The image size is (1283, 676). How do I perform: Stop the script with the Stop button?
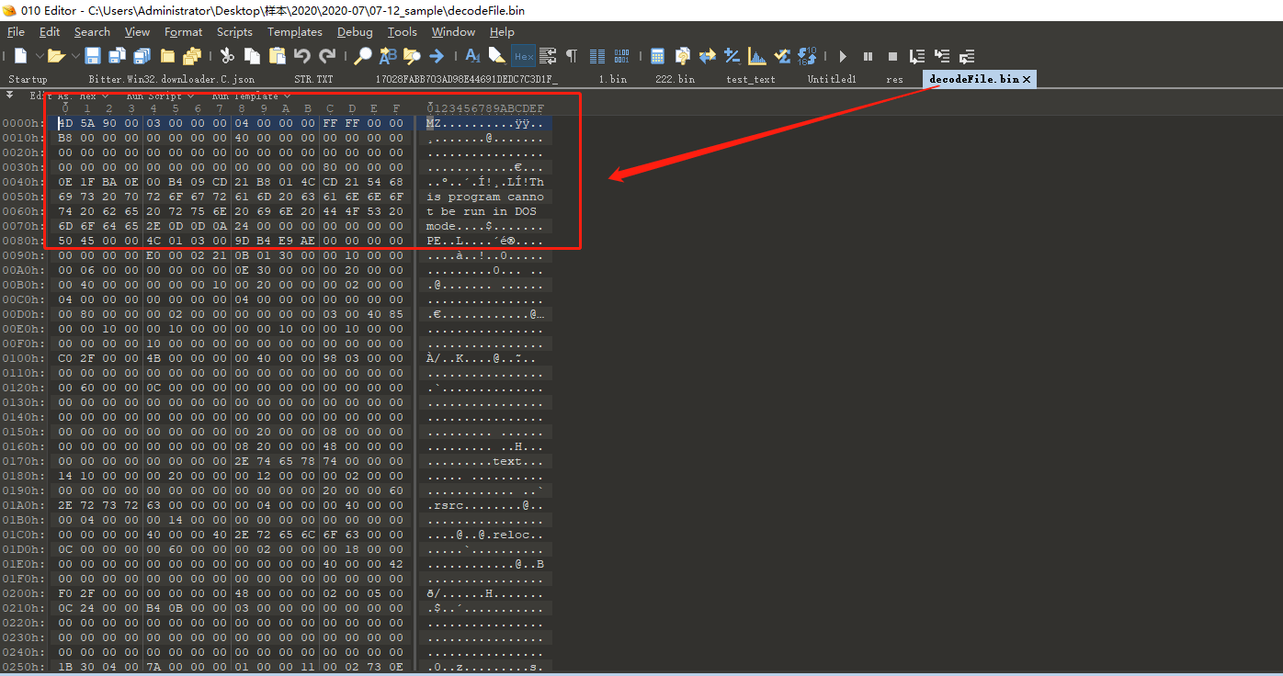coord(892,56)
